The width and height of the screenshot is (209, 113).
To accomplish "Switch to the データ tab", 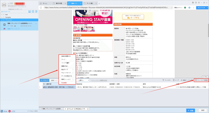I will point(90,3).
